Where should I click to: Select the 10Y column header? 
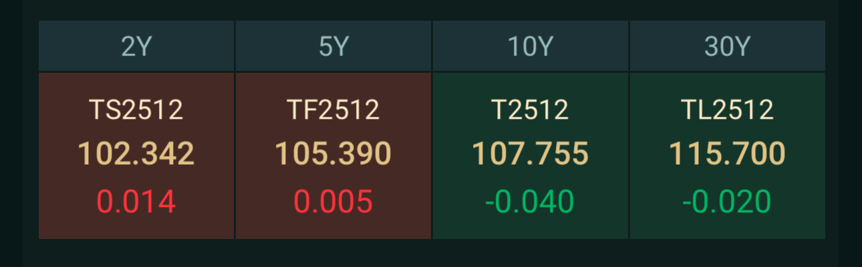pos(530,47)
